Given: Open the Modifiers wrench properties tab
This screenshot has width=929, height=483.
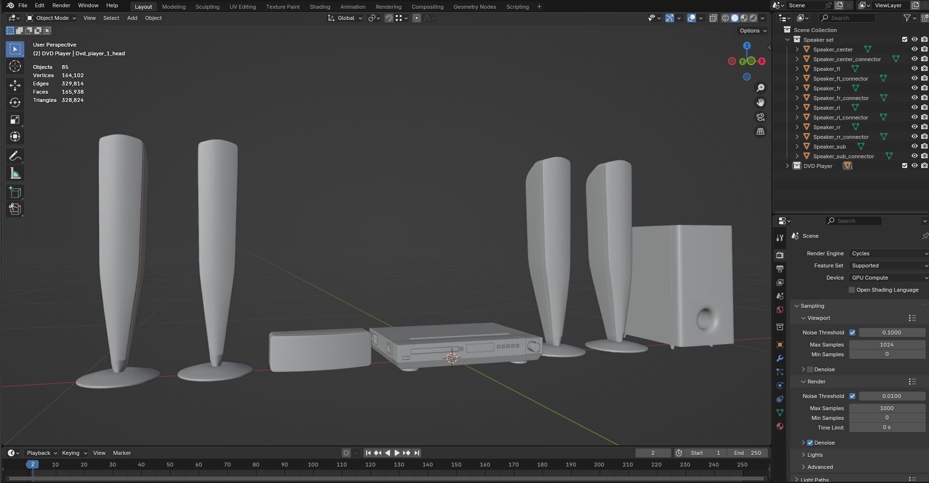Looking at the screenshot, I should pyautogui.click(x=780, y=358).
